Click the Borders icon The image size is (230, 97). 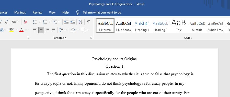point(83,30)
